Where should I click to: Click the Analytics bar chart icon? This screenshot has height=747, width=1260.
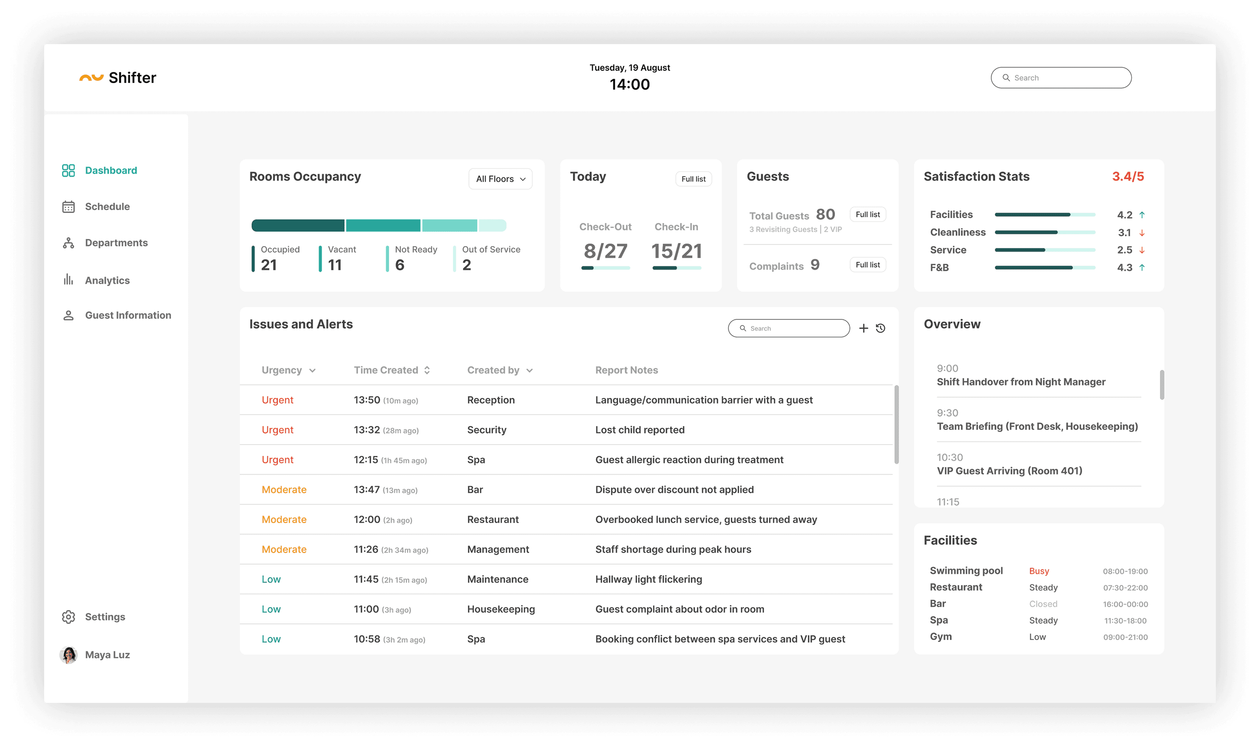[x=68, y=280]
